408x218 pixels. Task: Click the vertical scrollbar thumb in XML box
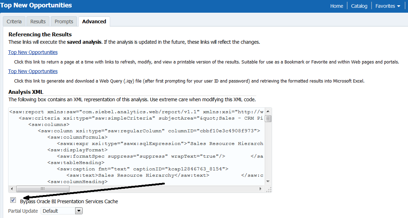pyautogui.click(x=268, y=119)
